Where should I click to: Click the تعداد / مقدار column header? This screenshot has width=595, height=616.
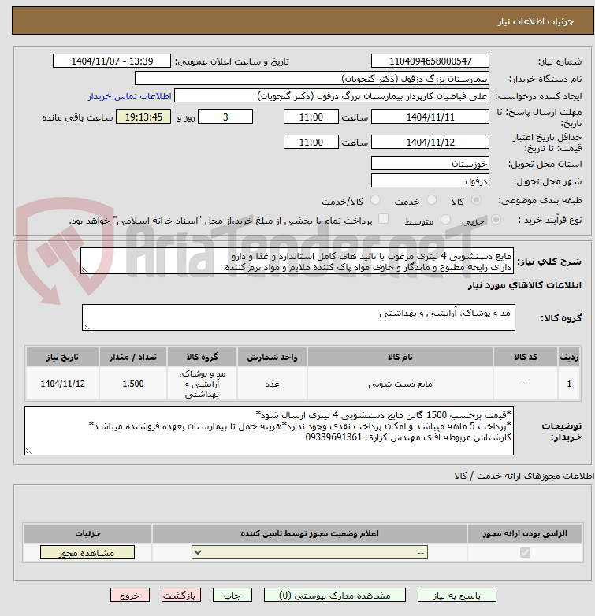pos(133,357)
